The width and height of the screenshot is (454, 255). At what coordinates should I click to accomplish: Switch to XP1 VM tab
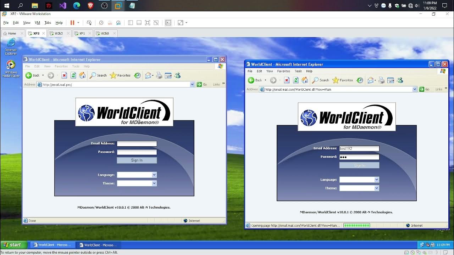point(82,34)
